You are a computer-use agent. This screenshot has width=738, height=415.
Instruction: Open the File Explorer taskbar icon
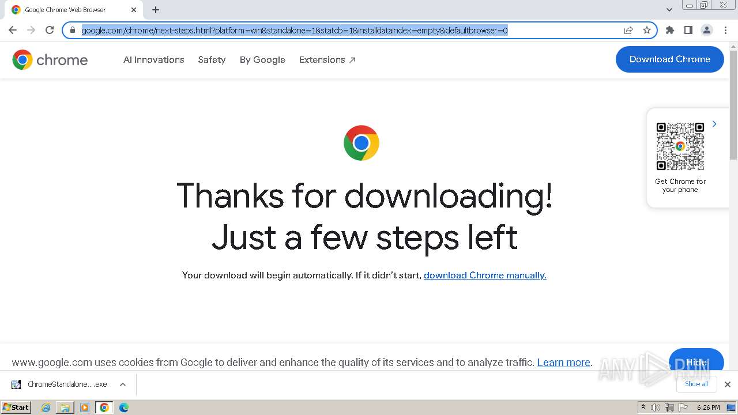point(65,408)
